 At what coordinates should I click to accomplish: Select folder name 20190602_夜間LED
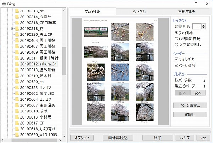click(x=37, y=93)
